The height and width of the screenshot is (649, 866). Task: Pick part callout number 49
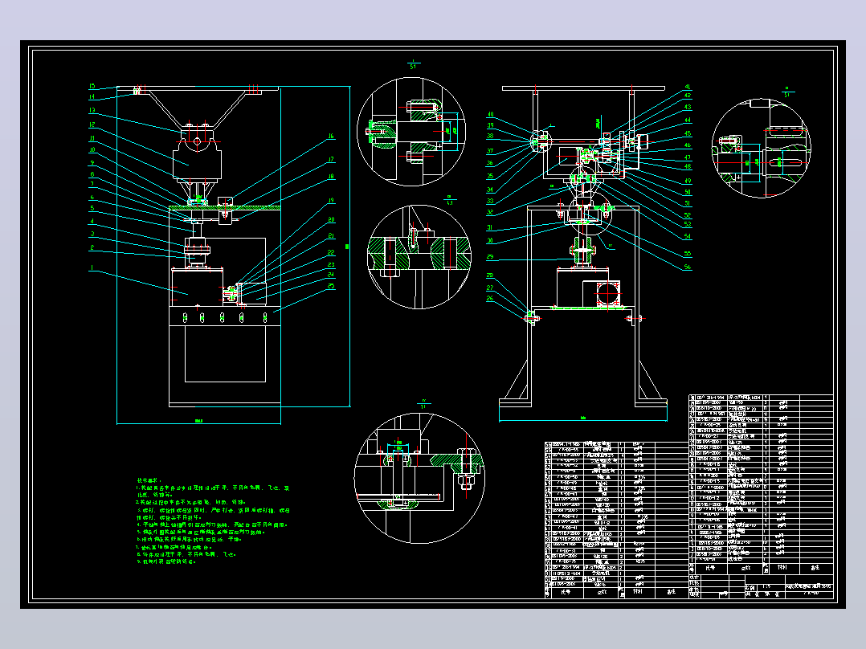coord(688,181)
